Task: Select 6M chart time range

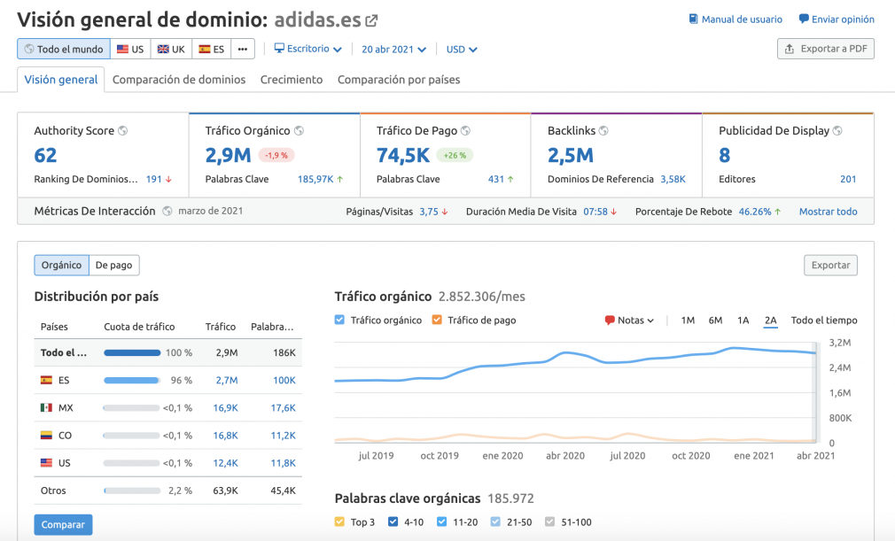Action: [x=715, y=321]
